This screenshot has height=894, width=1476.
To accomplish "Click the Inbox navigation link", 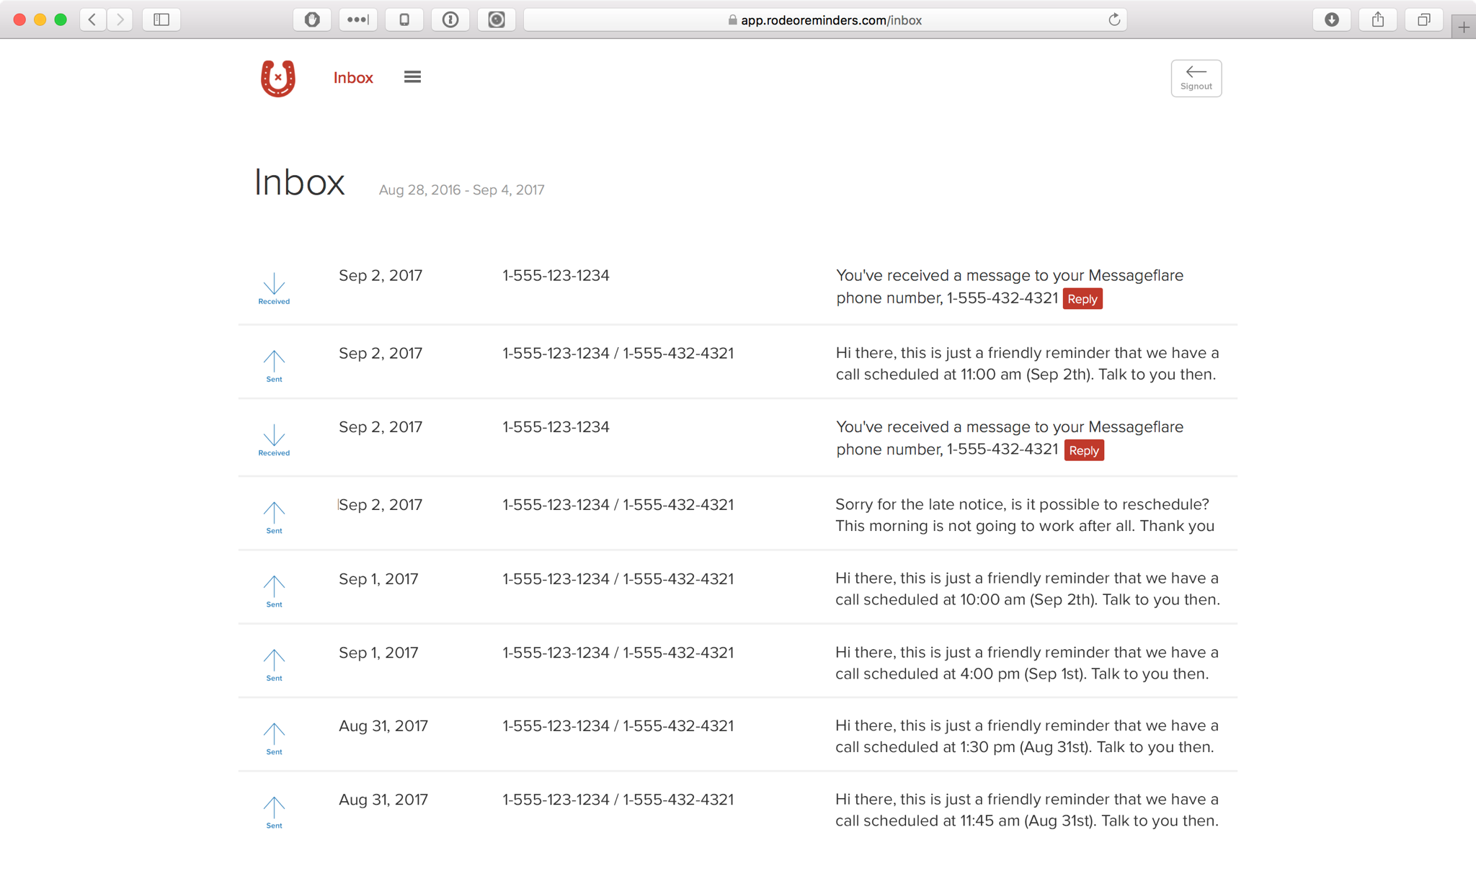I will pyautogui.click(x=353, y=78).
